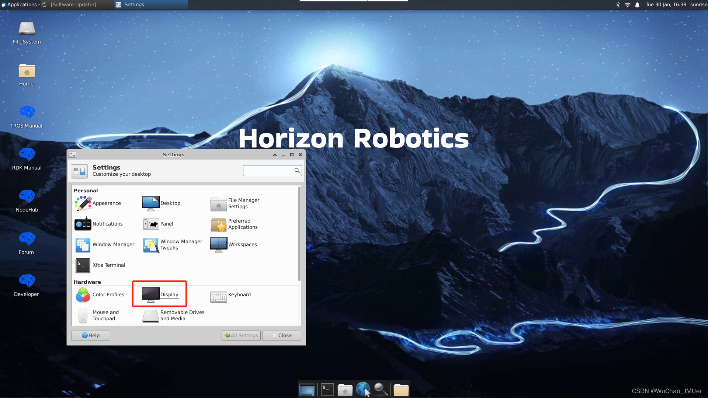Open the Workspaces settings

(233, 244)
